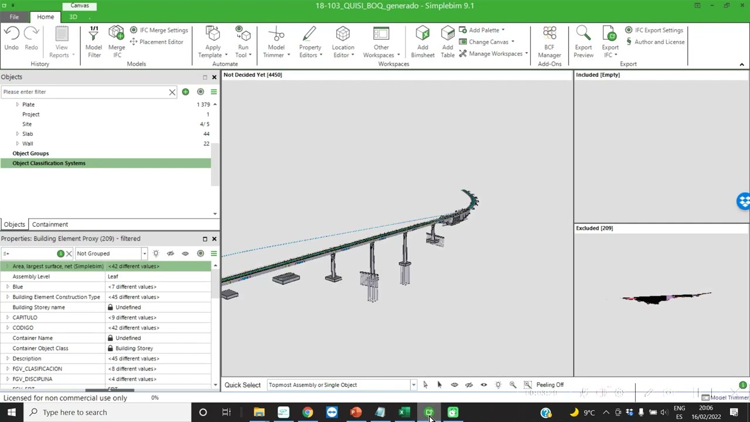Open Excel from the taskbar
Viewport: 750px width, 422px height.
[x=404, y=413]
